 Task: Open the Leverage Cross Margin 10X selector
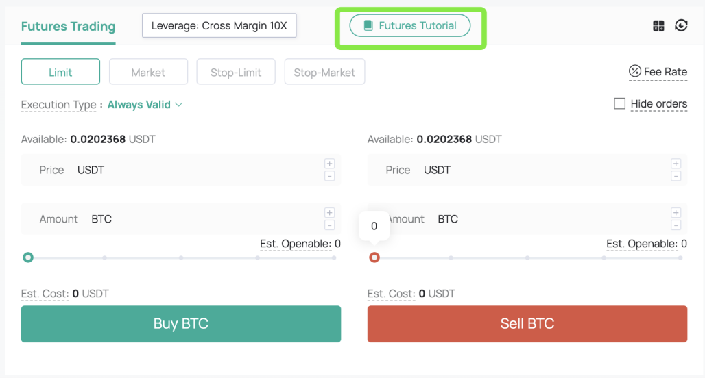coord(219,26)
